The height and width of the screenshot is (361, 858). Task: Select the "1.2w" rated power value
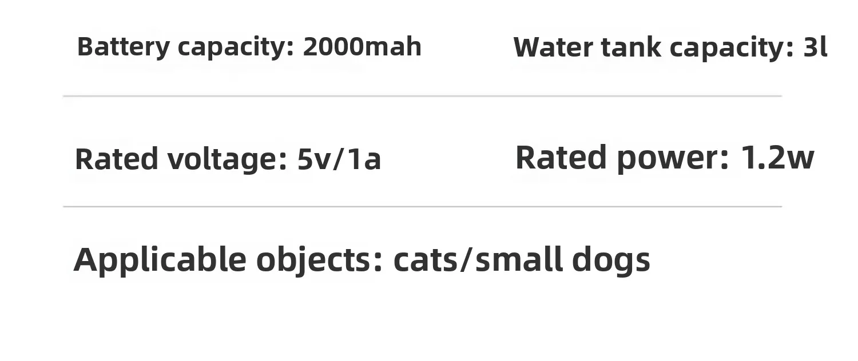click(x=777, y=158)
